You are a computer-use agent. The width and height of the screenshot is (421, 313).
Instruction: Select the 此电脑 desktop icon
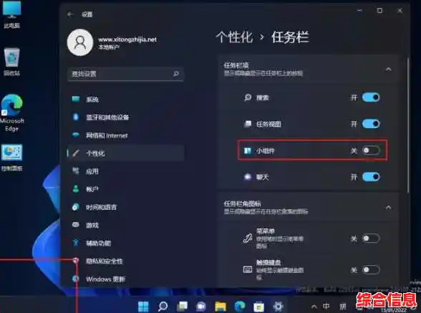point(11,15)
